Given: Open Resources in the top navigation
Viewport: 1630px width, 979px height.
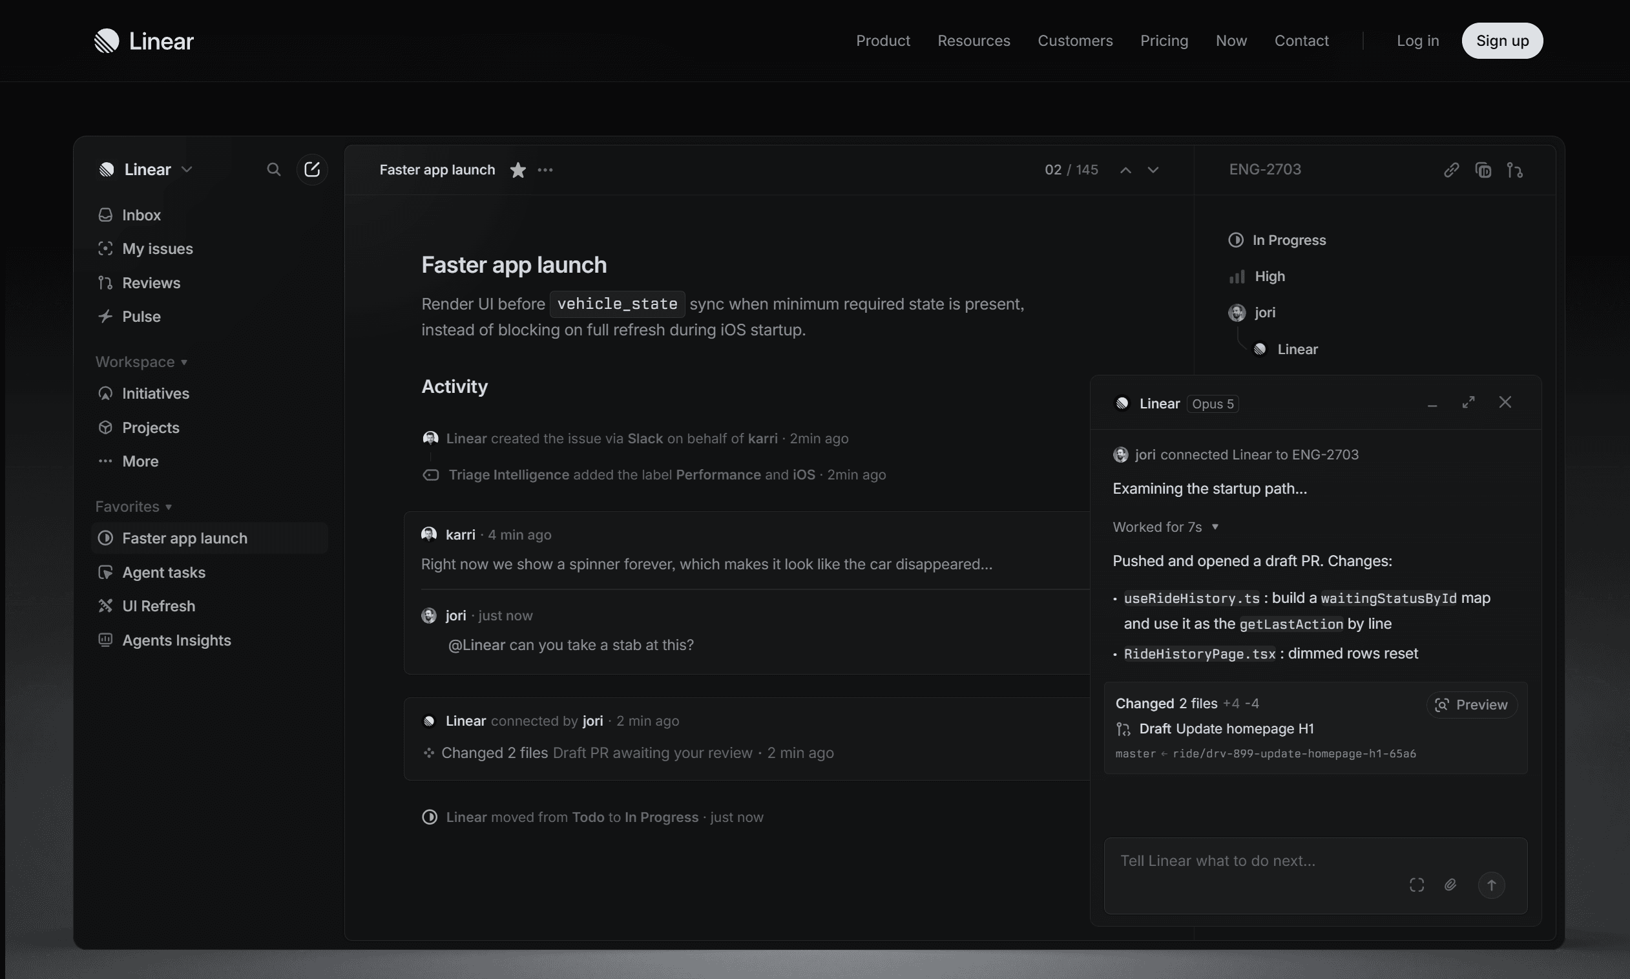Looking at the screenshot, I should [974, 41].
